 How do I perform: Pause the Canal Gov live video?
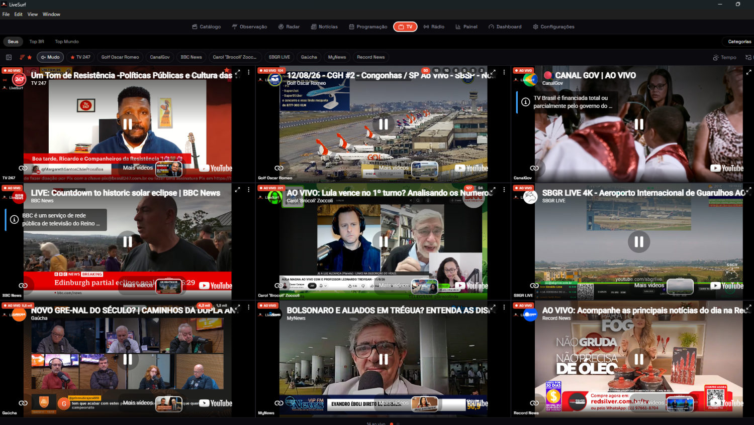point(639,124)
